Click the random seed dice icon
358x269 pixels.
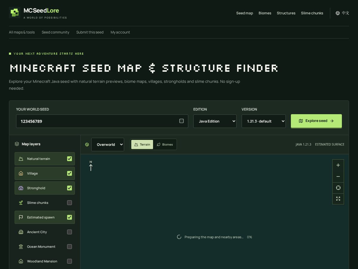pyautogui.click(x=181, y=121)
